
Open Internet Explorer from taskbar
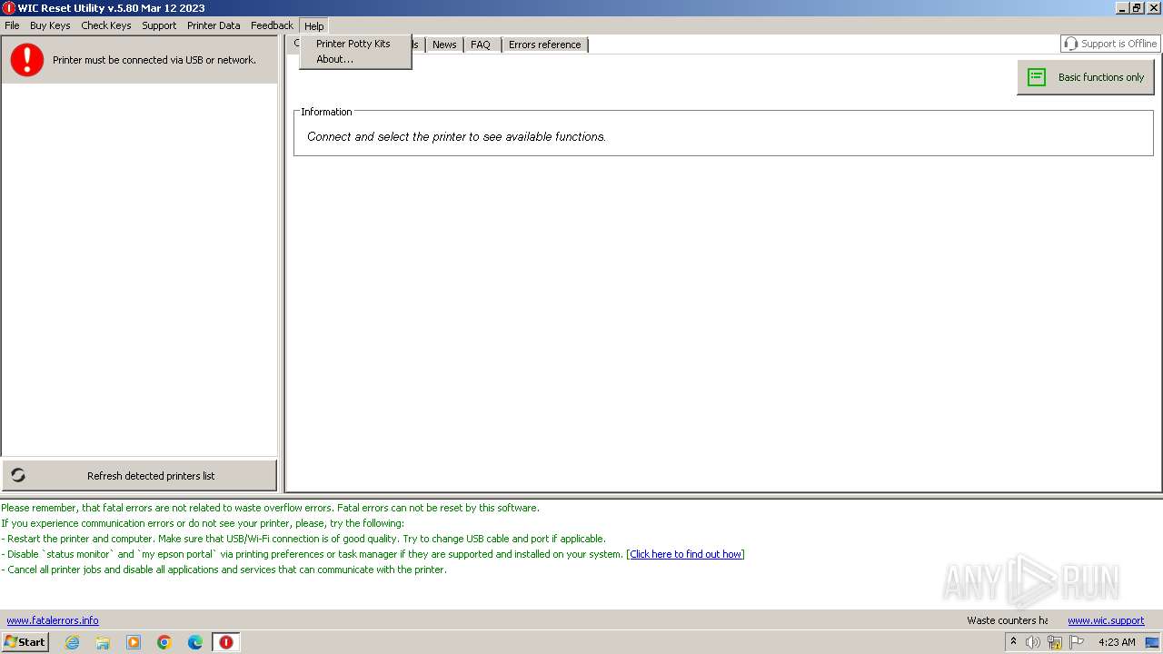pos(72,642)
